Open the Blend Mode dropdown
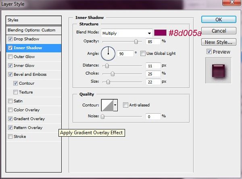 coord(127,33)
